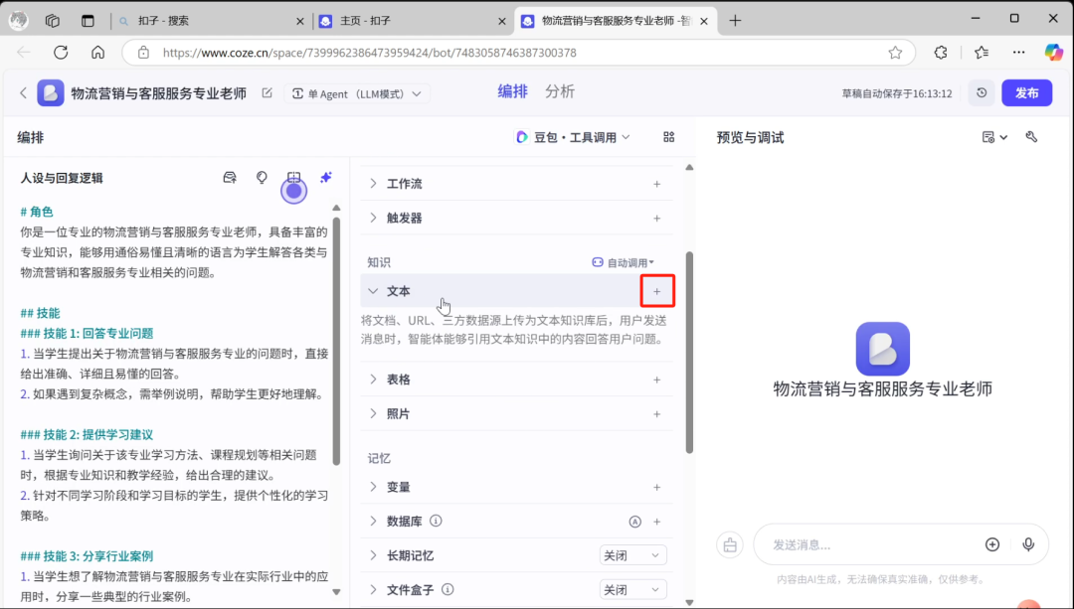This screenshot has width=1074, height=609.
Task: Collapse the 文本 knowledge section
Action: coord(372,291)
